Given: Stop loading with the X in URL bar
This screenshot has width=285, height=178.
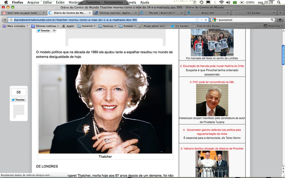Looking at the screenshot, I should pyautogui.click(x=206, y=20).
